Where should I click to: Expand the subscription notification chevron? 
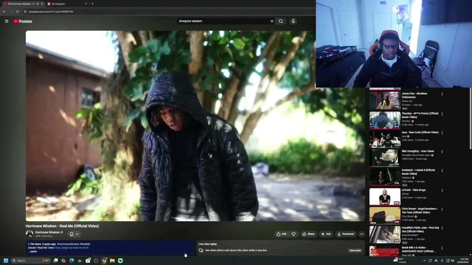[x=77, y=234]
